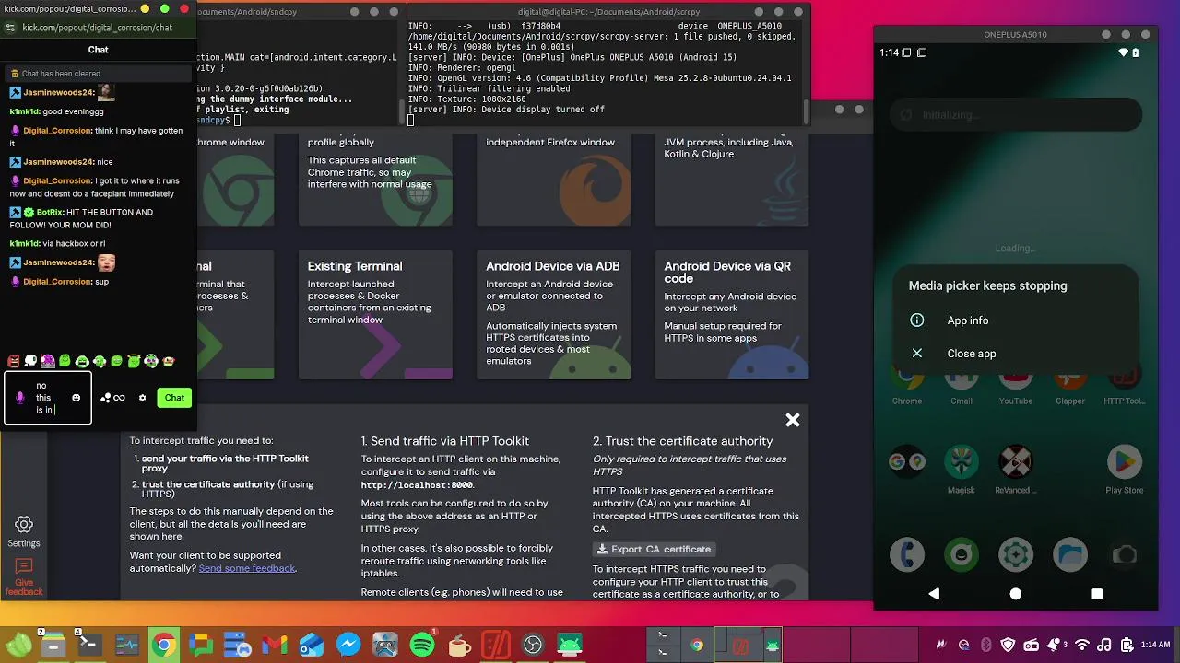Pick the purple emote in quick emote row
1180x663 pixels.
click(48, 361)
